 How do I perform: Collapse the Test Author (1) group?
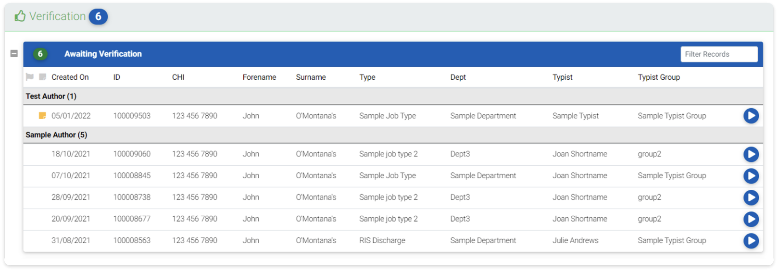51,96
